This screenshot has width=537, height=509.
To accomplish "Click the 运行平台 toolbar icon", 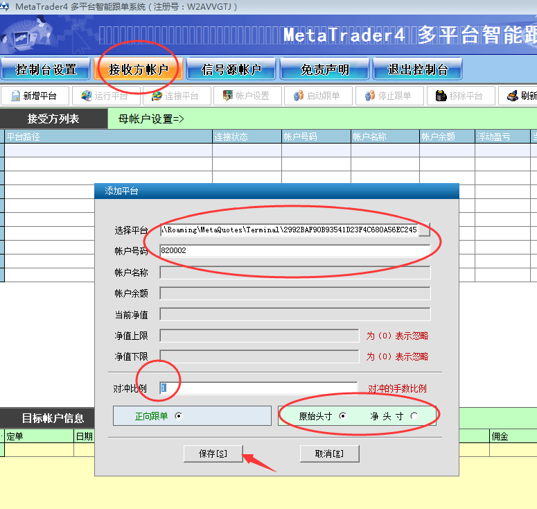I will click(x=87, y=96).
